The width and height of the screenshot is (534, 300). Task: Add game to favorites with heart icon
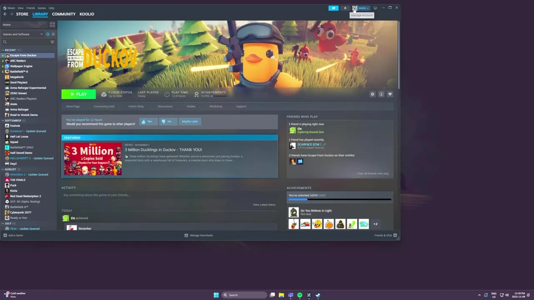(x=390, y=94)
